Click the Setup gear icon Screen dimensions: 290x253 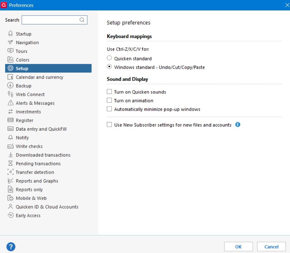pos(10,68)
